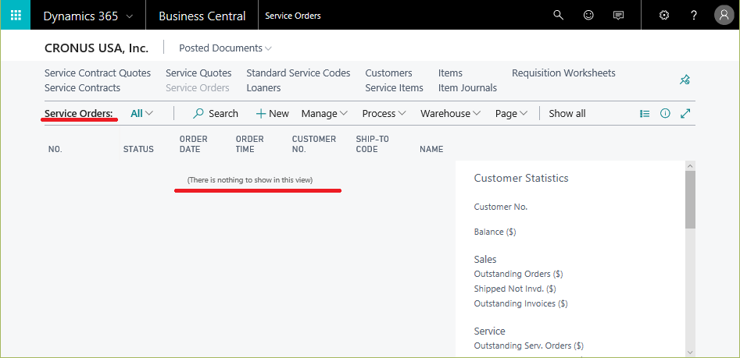Sort by the STATUS column header
740x358 pixels.
(x=138, y=149)
